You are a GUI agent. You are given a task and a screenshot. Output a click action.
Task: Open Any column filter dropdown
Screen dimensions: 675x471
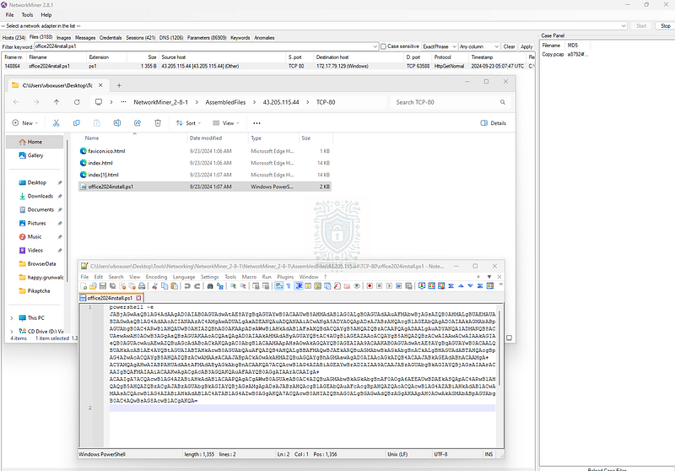pos(478,46)
